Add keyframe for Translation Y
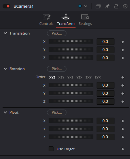 click(123, 50)
